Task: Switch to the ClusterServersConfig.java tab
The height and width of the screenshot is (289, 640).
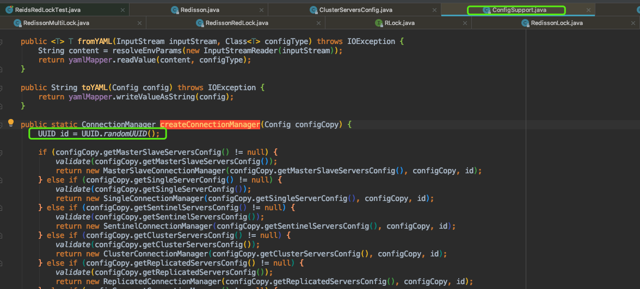Action: (x=355, y=10)
